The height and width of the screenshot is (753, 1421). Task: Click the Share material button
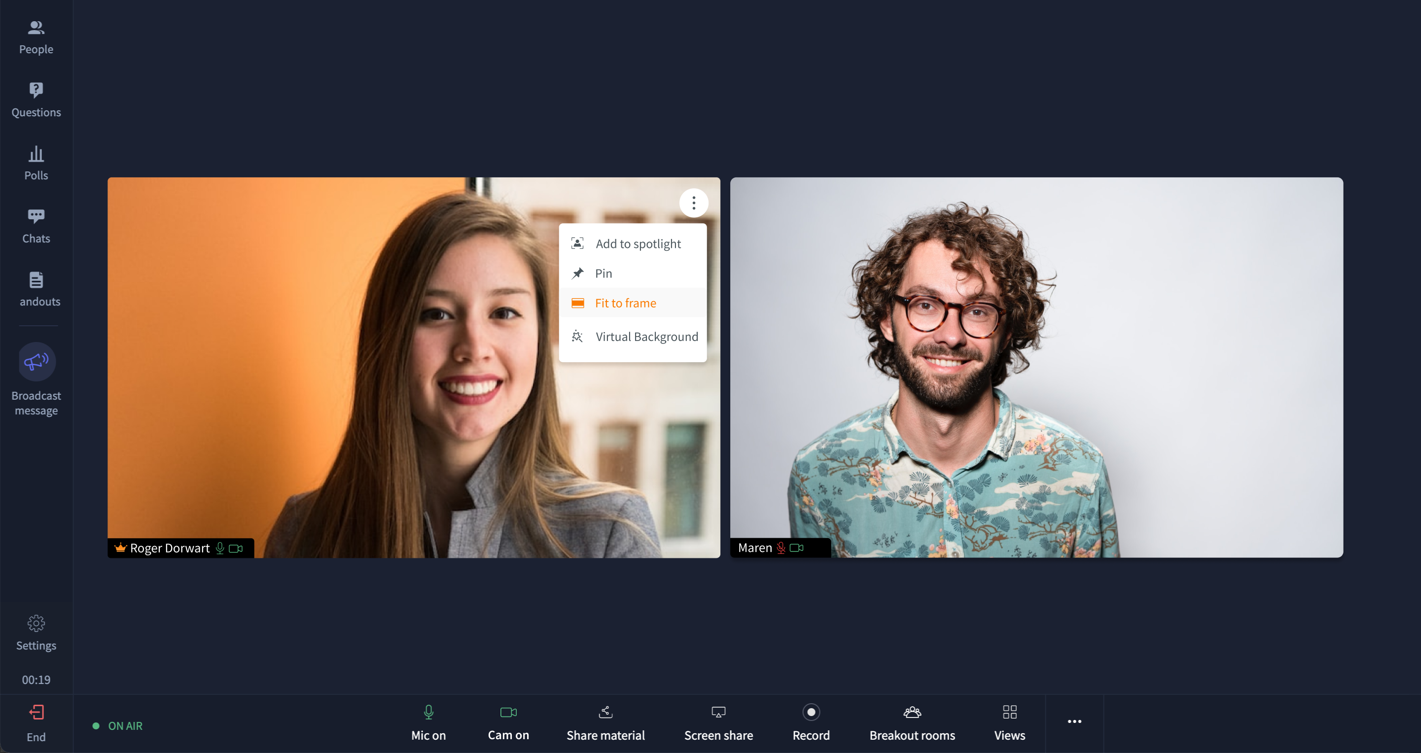(605, 722)
